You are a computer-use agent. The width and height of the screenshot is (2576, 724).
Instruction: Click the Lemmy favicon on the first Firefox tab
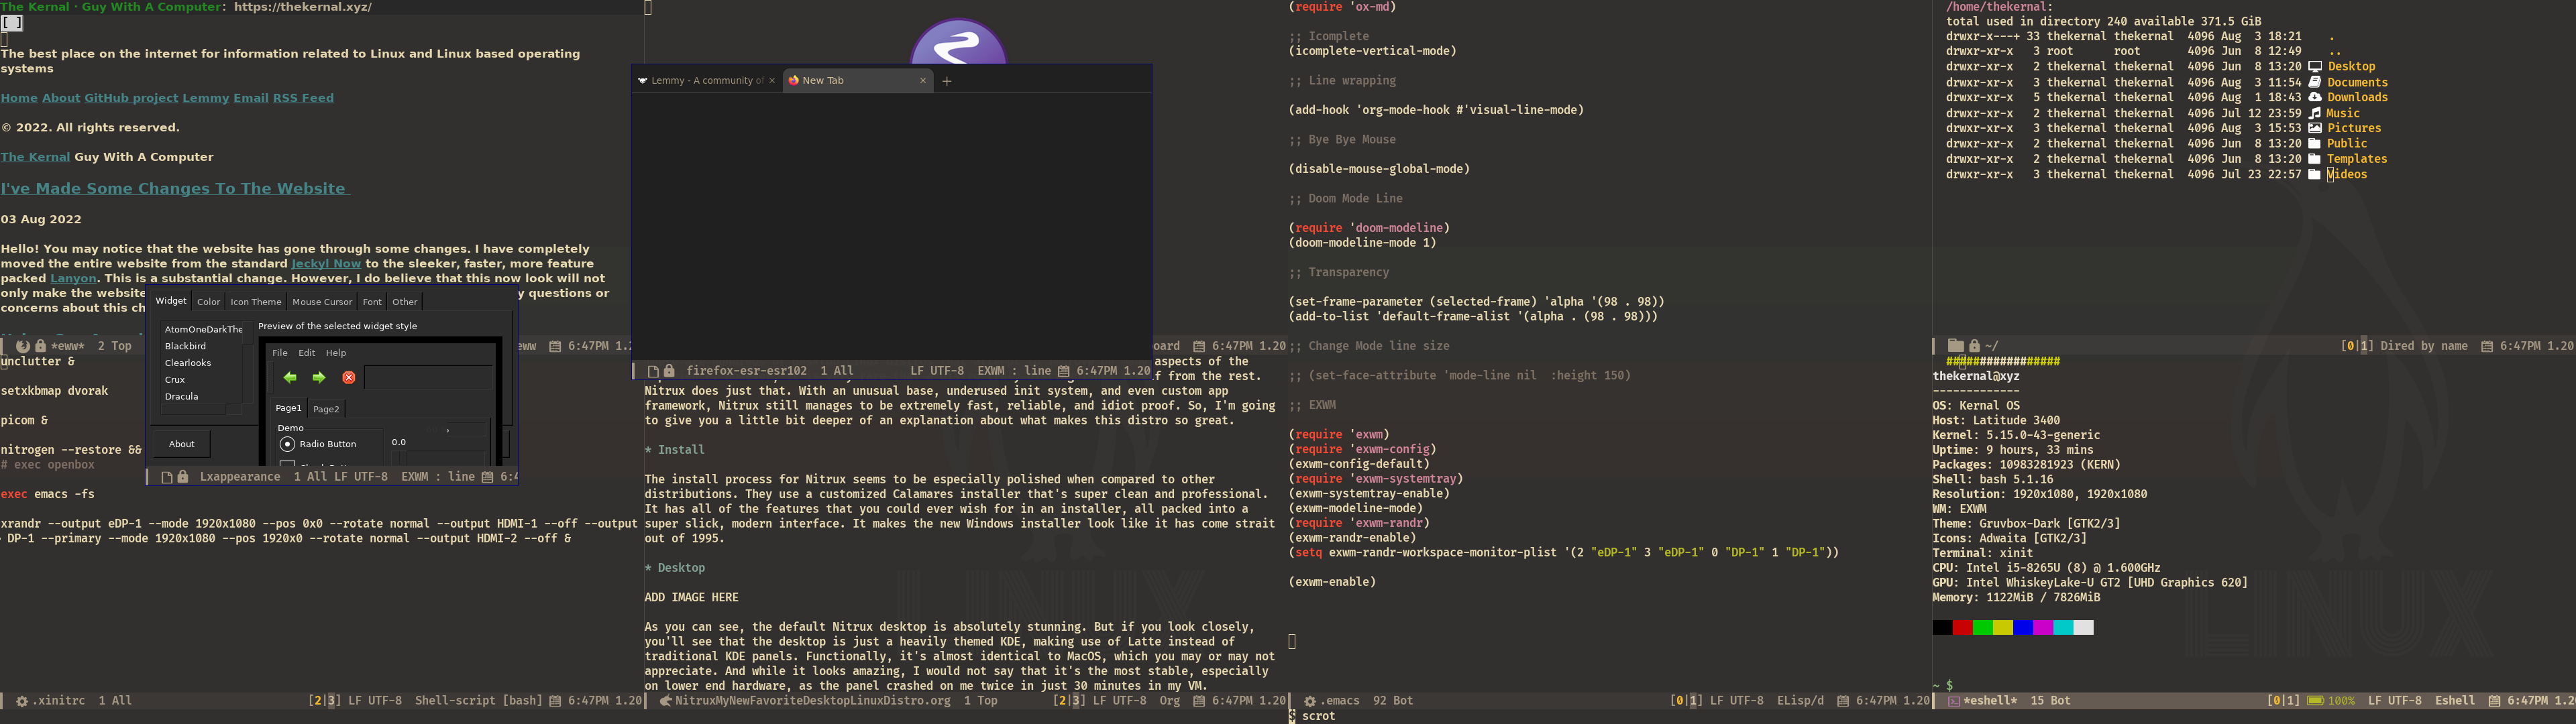[x=642, y=81]
